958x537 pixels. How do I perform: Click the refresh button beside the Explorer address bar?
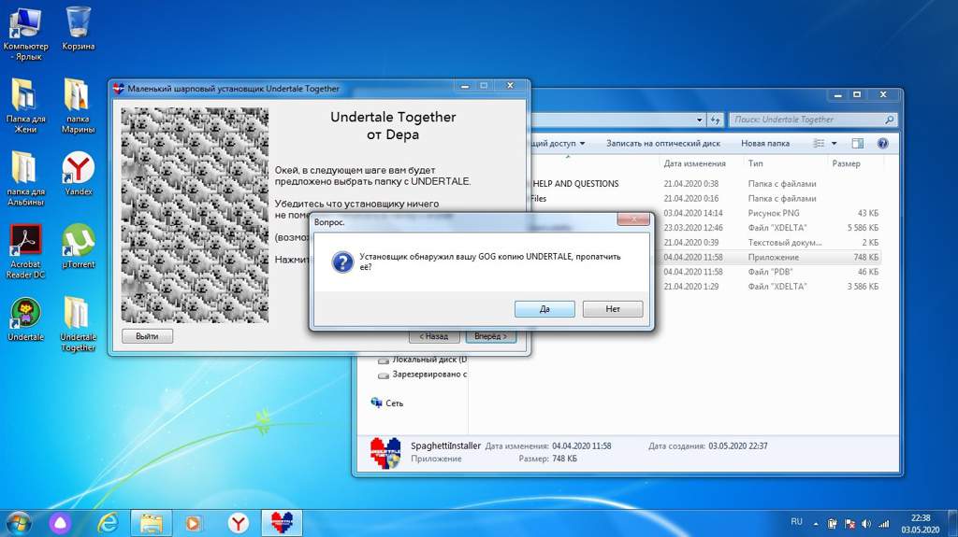pos(716,120)
